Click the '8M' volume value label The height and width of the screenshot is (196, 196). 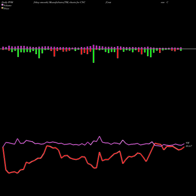[x=187, y=143]
